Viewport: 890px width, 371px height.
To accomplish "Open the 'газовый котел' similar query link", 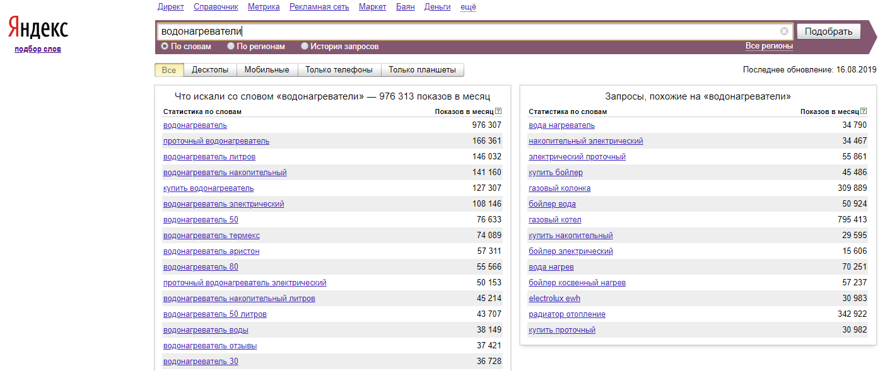I will [554, 220].
